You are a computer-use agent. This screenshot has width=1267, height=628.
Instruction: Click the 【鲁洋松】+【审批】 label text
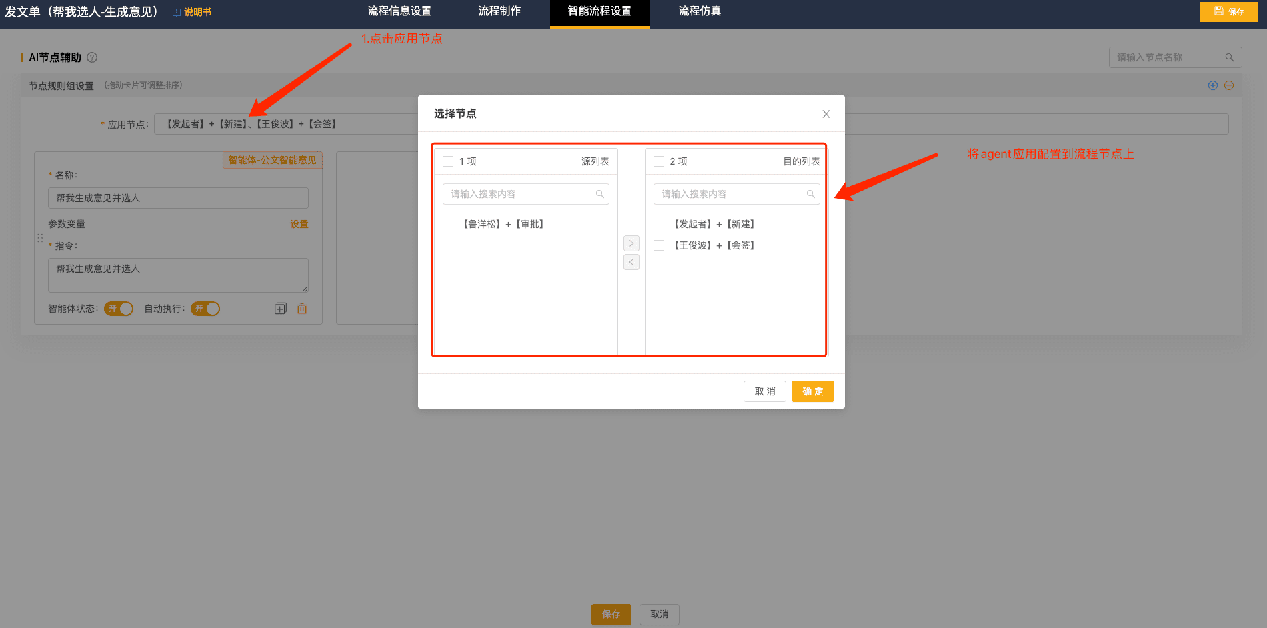point(503,224)
